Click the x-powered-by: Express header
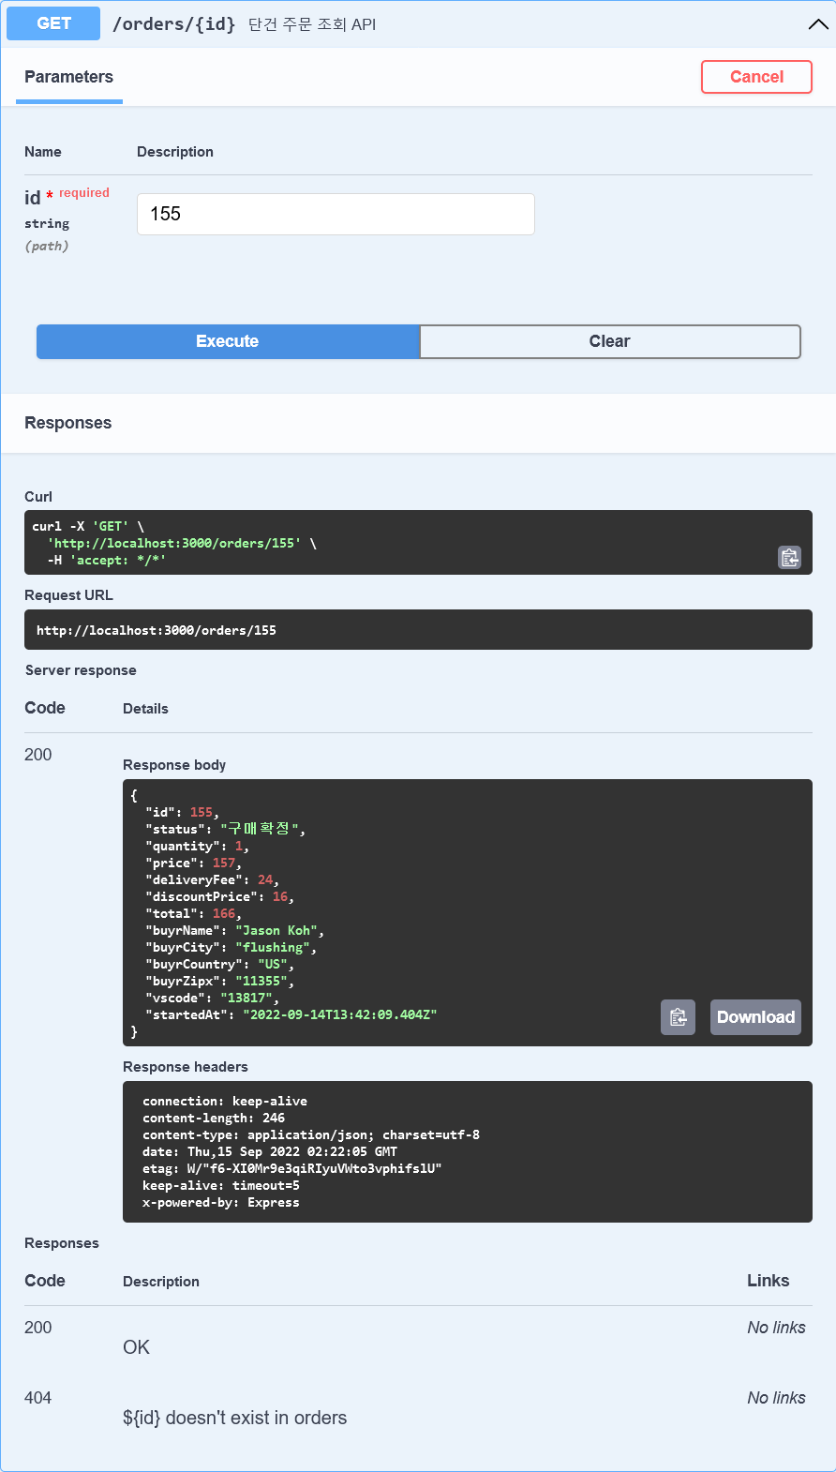The height and width of the screenshot is (1472, 836). point(221,1203)
